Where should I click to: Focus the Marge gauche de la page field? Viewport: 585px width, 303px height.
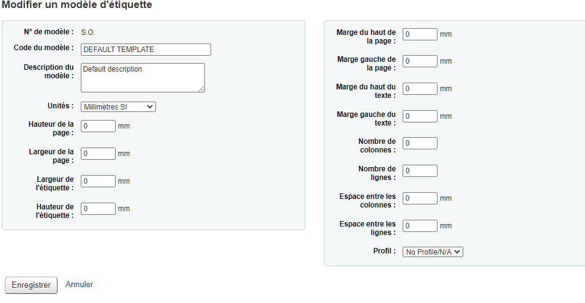coord(420,61)
